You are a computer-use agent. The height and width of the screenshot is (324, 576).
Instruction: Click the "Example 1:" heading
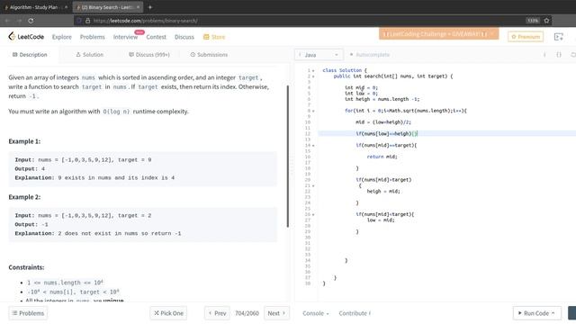tap(24, 141)
